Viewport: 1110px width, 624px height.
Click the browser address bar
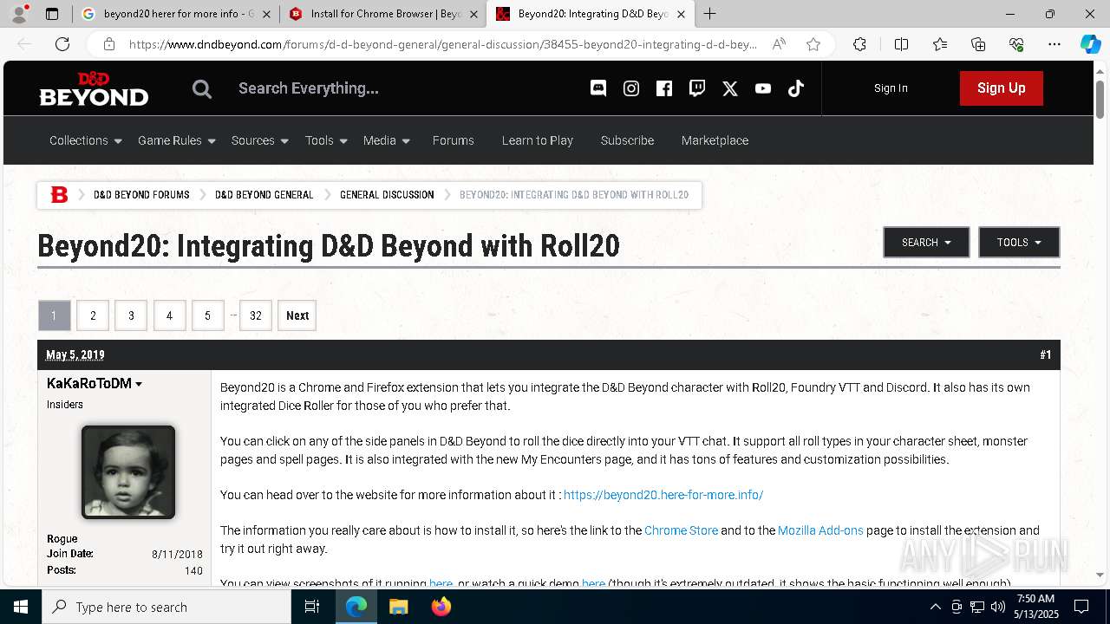pyautogui.click(x=442, y=44)
